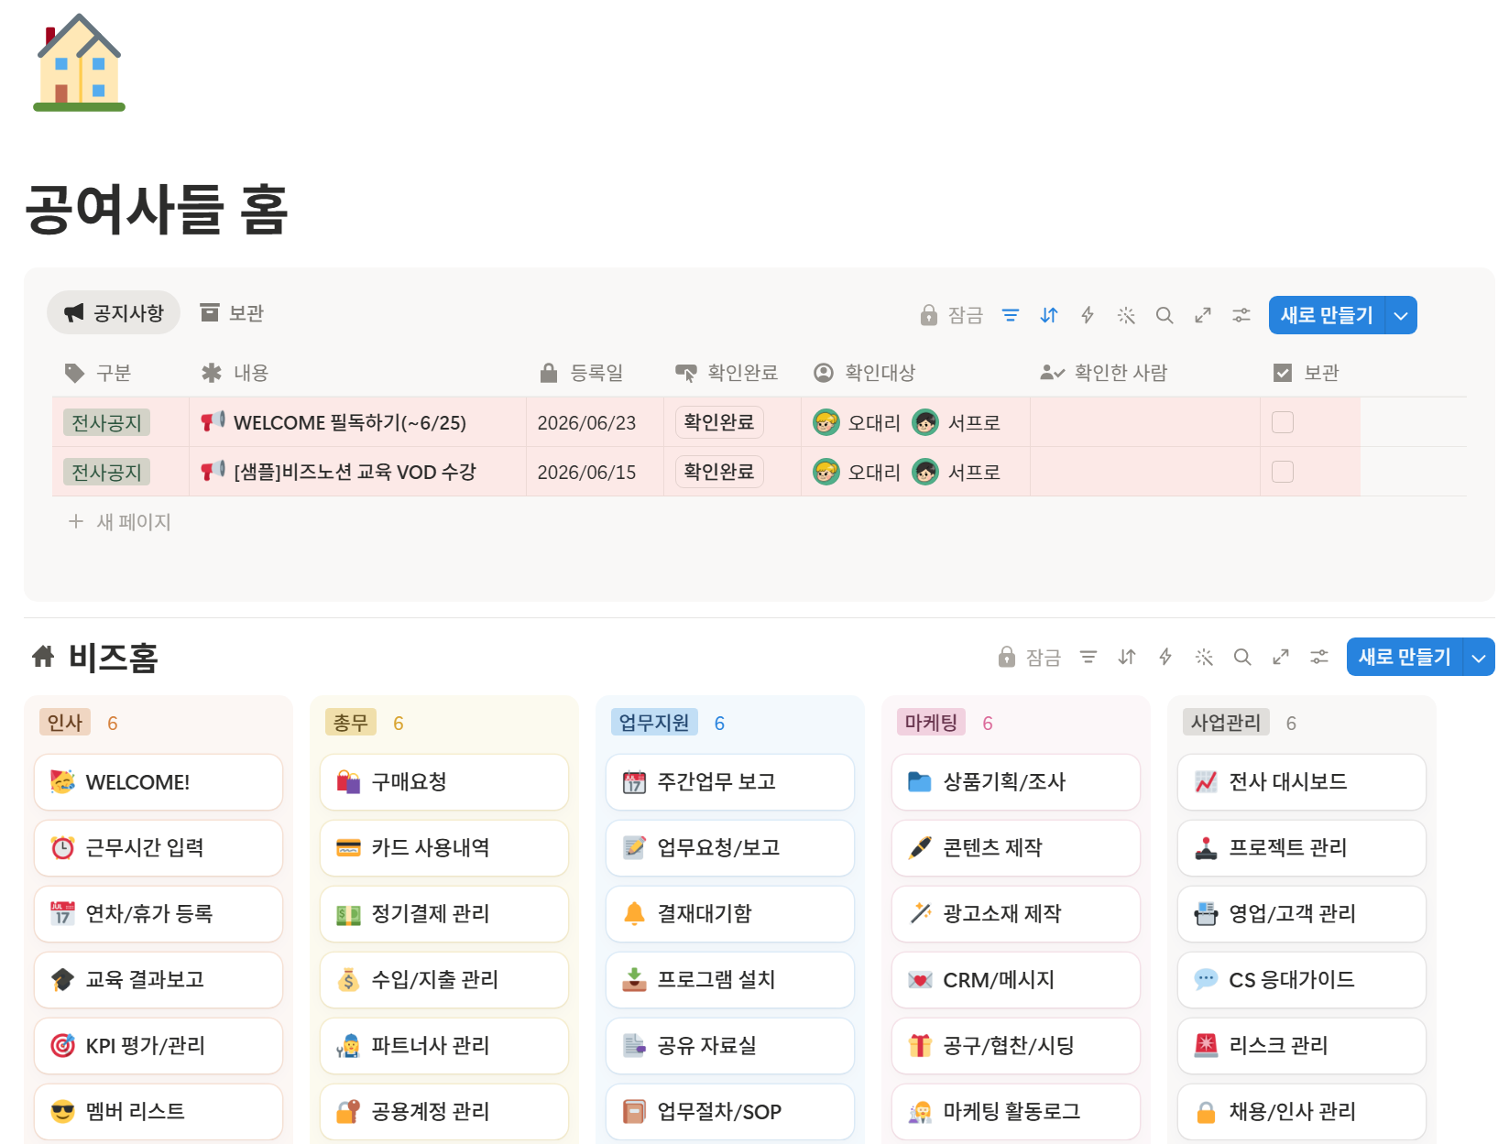Open the 주간업무 보고 card

pyautogui.click(x=730, y=782)
